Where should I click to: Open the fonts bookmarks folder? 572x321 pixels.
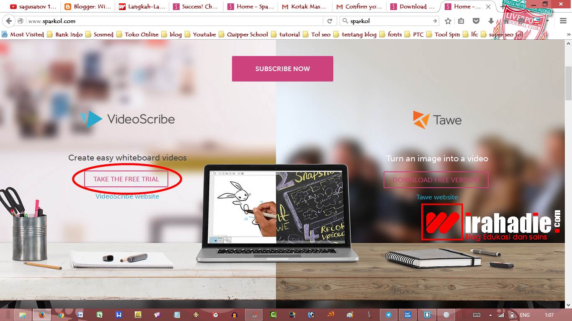391,34
